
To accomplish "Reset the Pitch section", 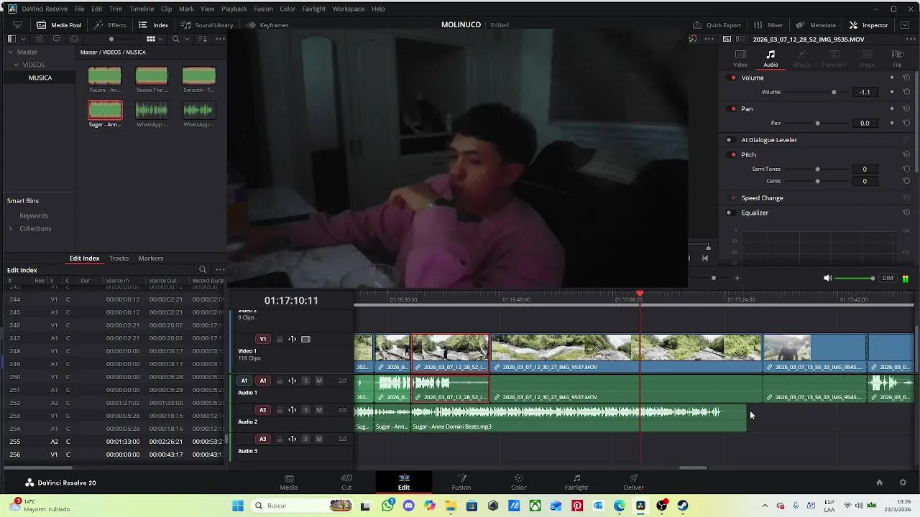I will pos(906,155).
